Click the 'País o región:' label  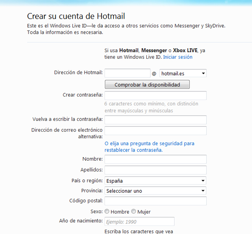pyautogui.click(x=87, y=180)
